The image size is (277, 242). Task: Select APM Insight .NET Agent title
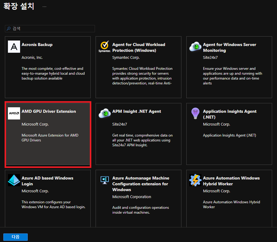pos(137,111)
